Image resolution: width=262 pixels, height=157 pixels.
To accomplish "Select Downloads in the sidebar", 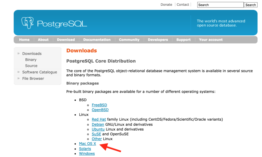I will pos(32,54).
